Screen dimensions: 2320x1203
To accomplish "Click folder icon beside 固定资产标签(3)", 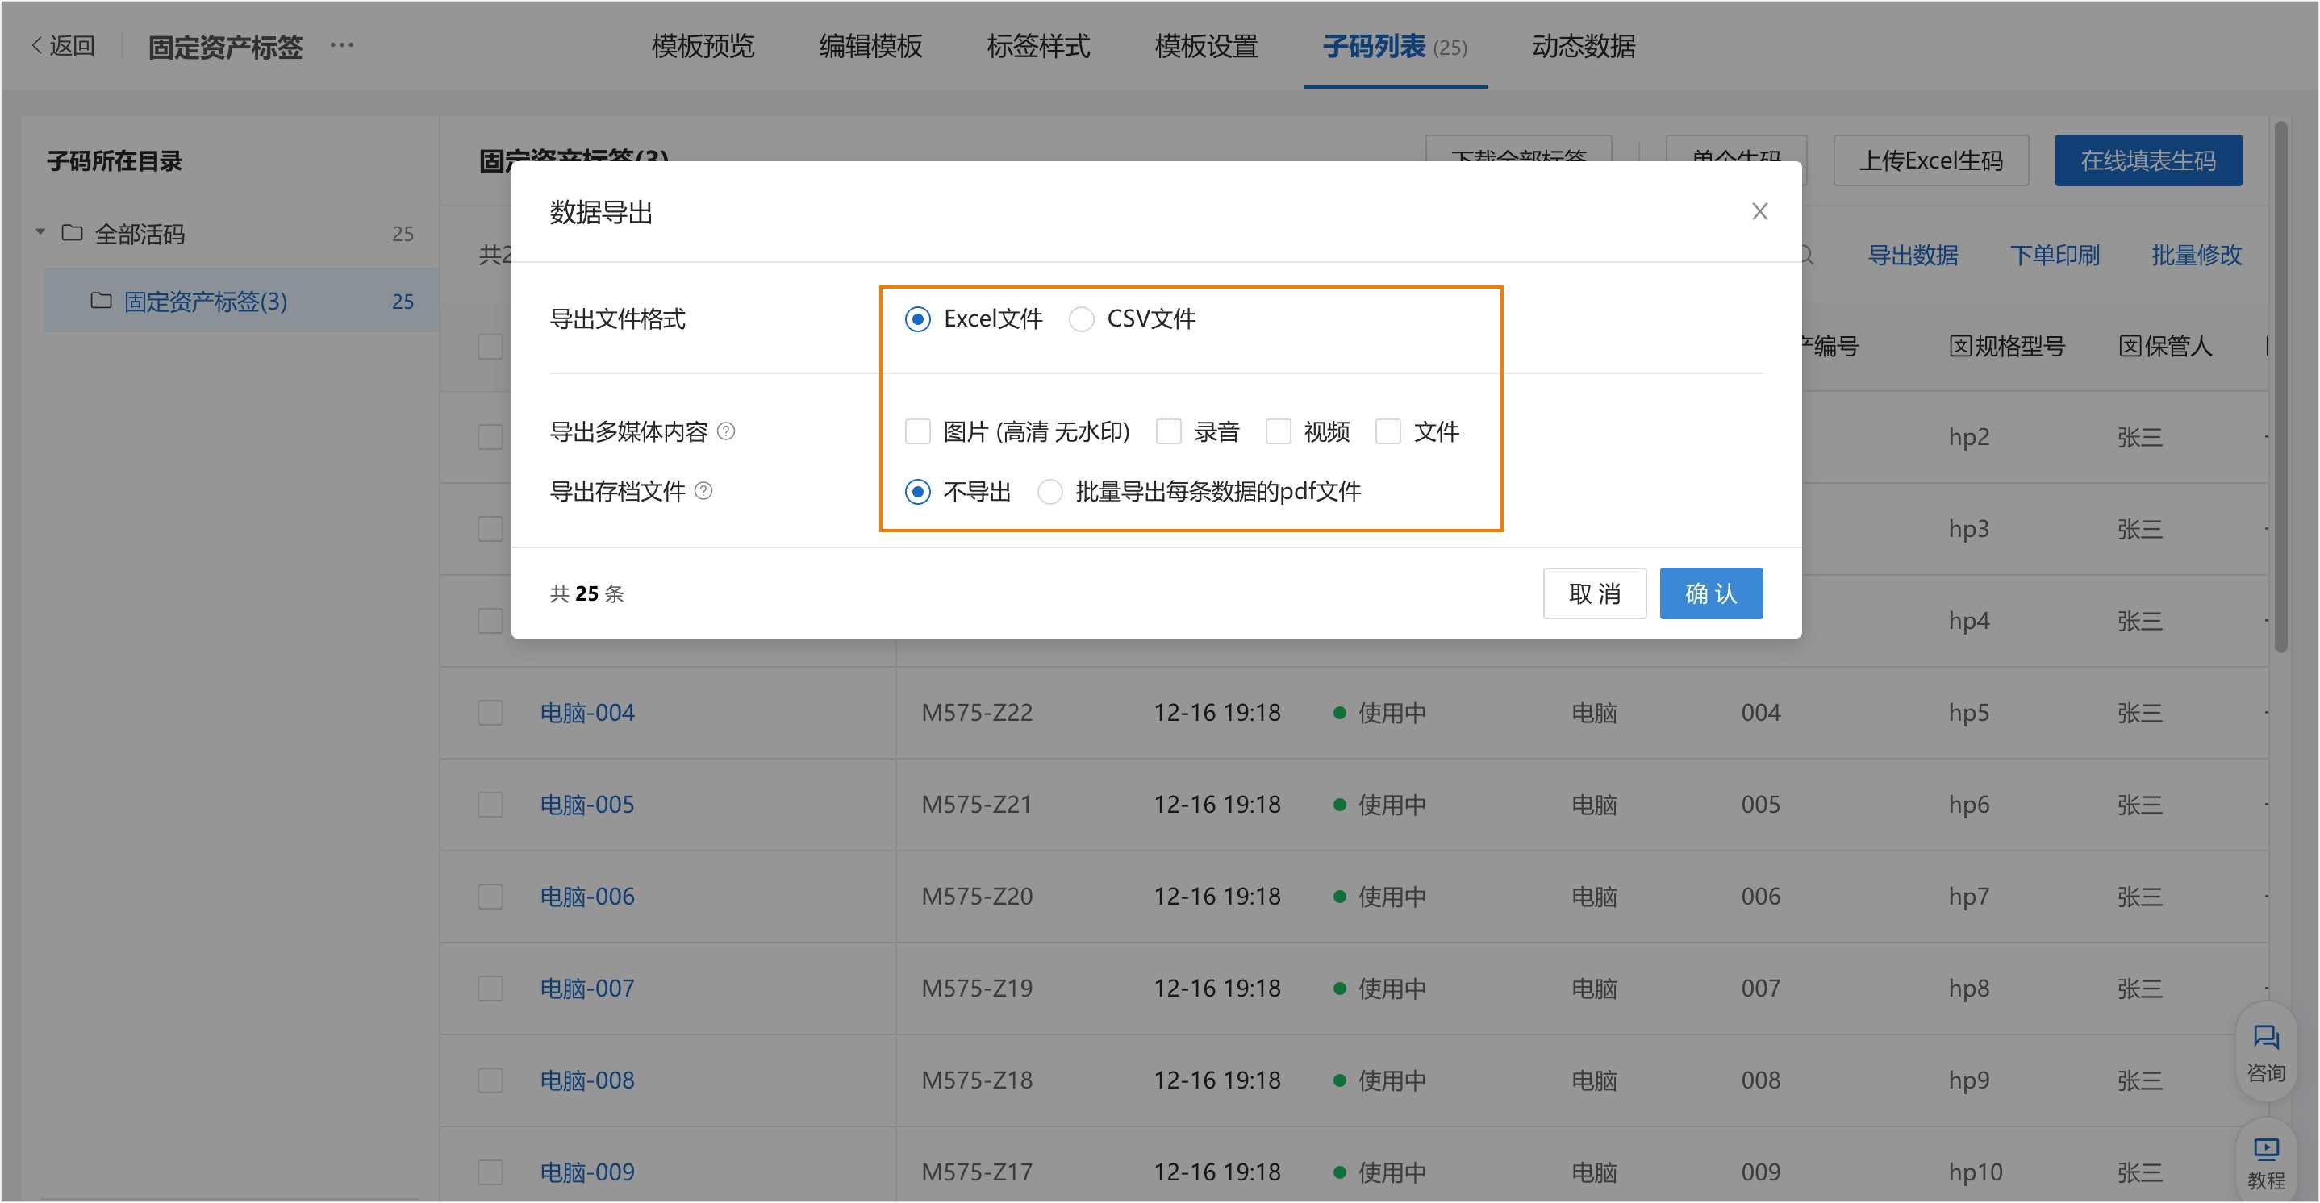I will coord(101,300).
